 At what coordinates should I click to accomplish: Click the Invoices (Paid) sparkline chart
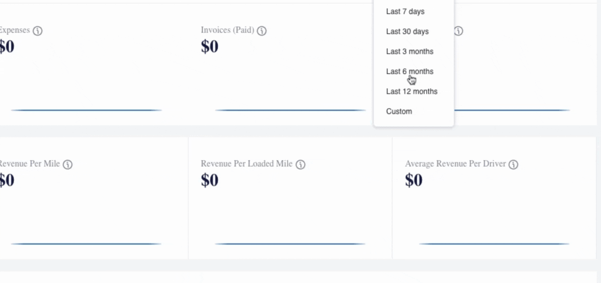pyautogui.click(x=290, y=110)
